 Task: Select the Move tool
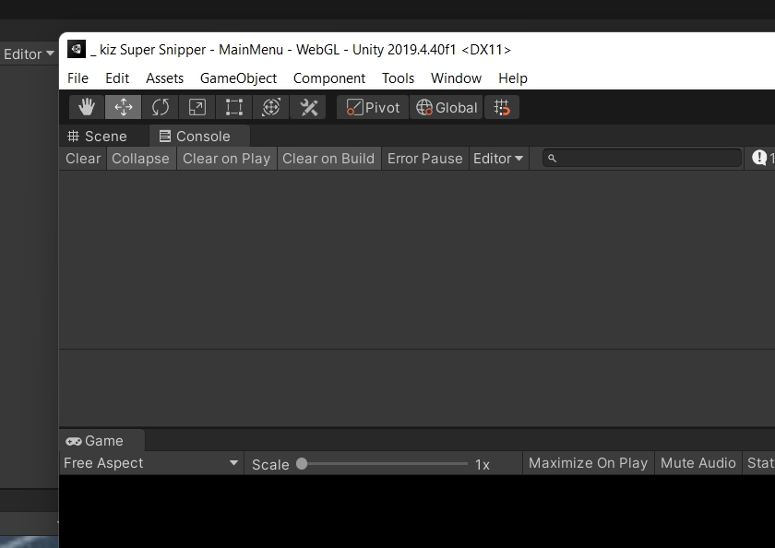[124, 108]
